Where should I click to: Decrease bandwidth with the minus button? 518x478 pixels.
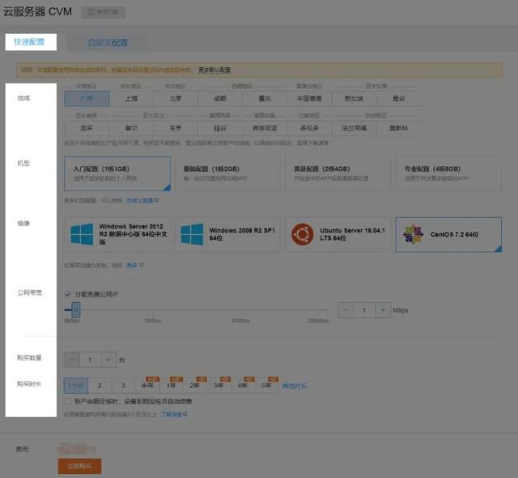tap(346, 310)
